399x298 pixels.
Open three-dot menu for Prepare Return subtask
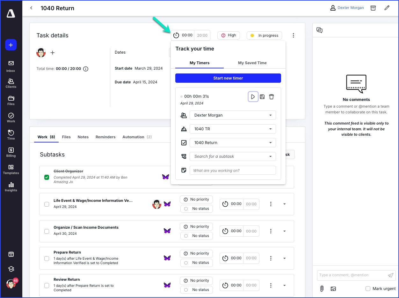pyautogui.click(x=271, y=258)
